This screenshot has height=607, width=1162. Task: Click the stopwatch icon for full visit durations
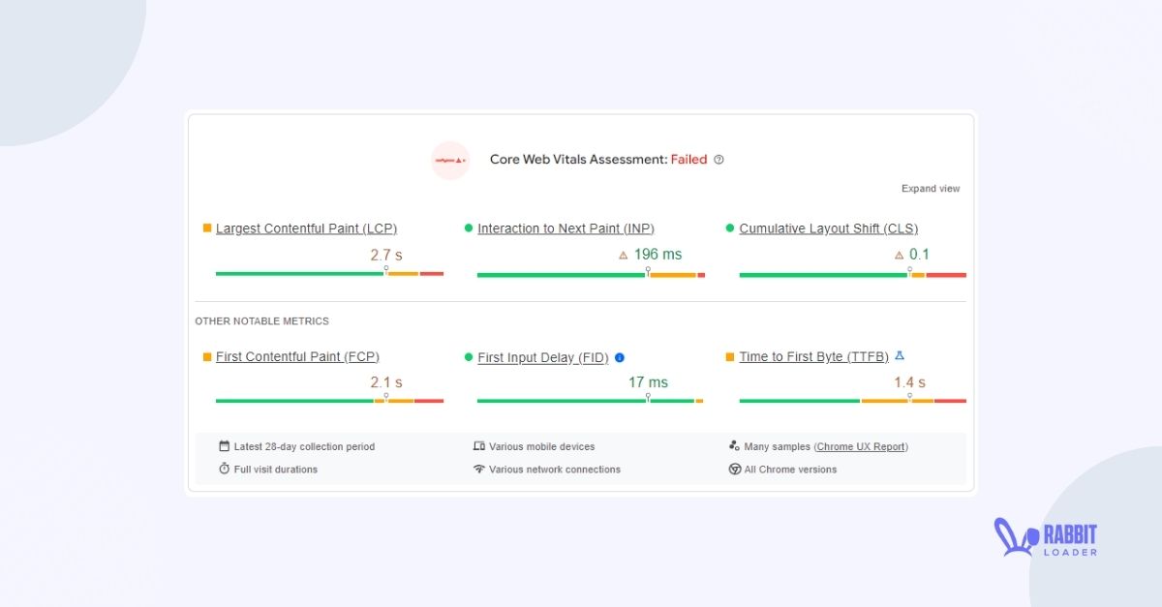[224, 469]
